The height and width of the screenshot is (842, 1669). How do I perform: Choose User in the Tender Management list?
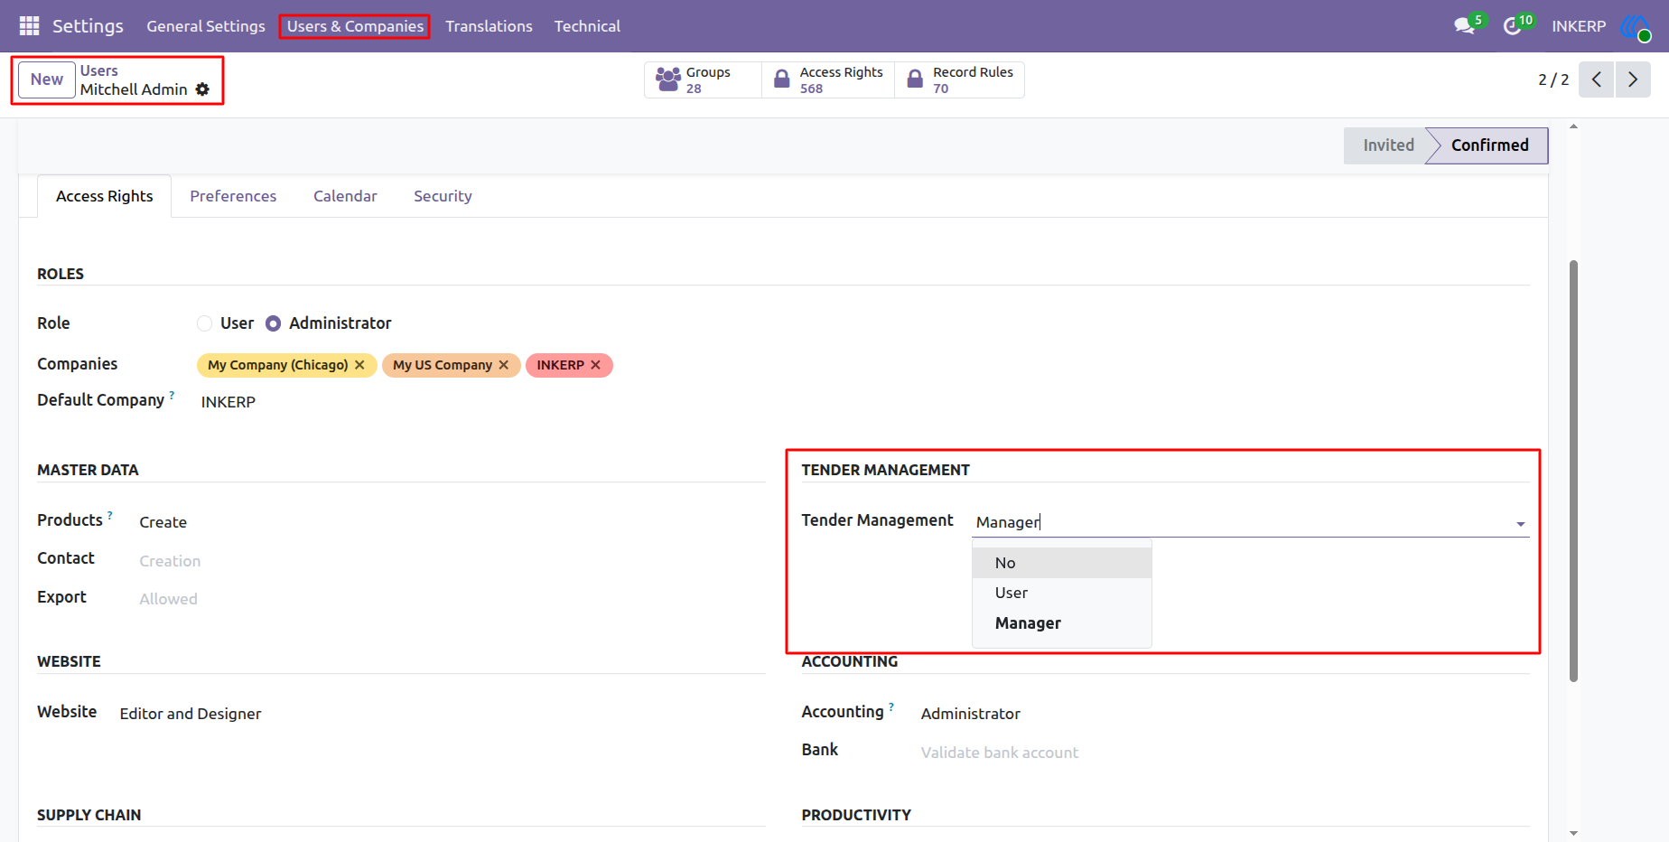click(x=1062, y=593)
